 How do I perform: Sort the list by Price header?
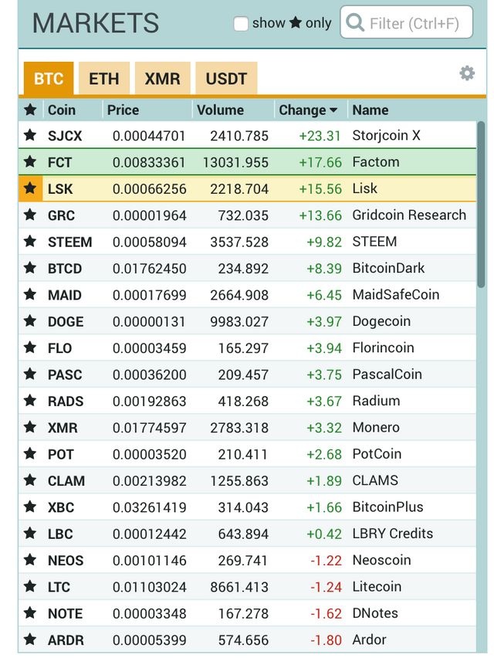pyautogui.click(x=123, y=110)
